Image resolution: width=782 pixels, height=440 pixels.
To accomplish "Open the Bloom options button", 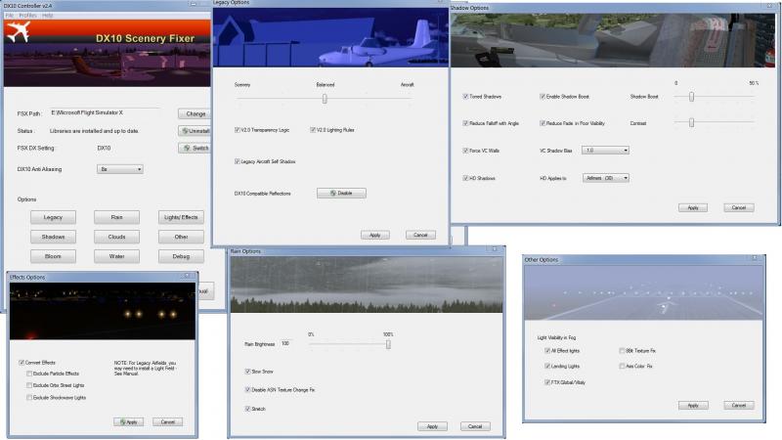I will [x=53, y=256].
